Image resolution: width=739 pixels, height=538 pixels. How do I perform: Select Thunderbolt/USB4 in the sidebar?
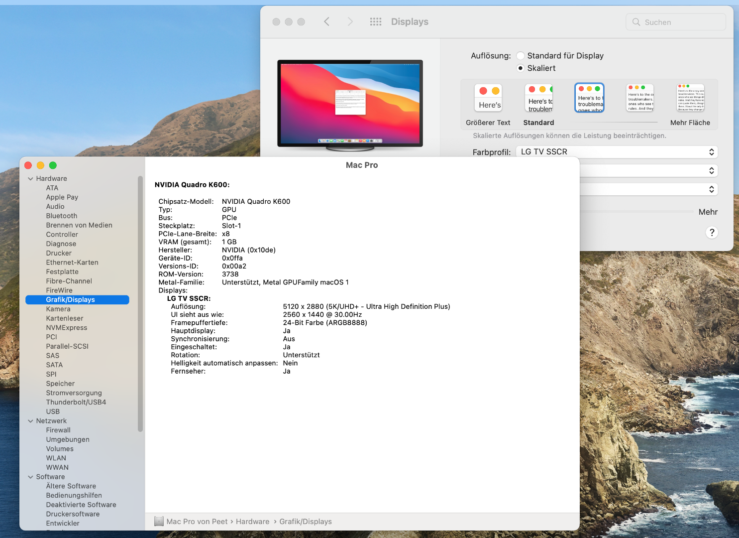(x=76, y=403)
